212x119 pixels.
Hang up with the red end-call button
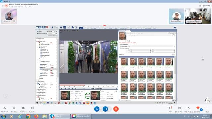point(116,109)
